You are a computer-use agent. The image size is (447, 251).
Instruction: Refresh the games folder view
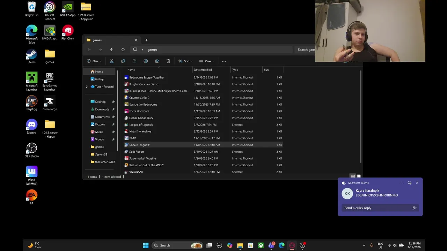tap(123, 50)
